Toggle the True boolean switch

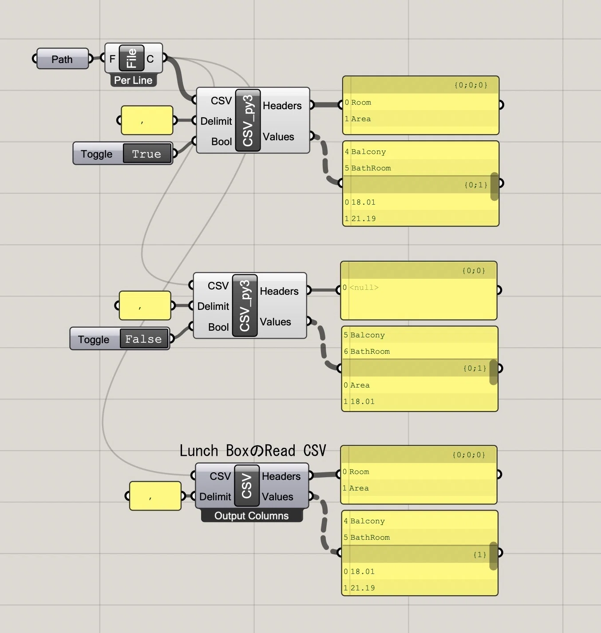click(147, 154)
